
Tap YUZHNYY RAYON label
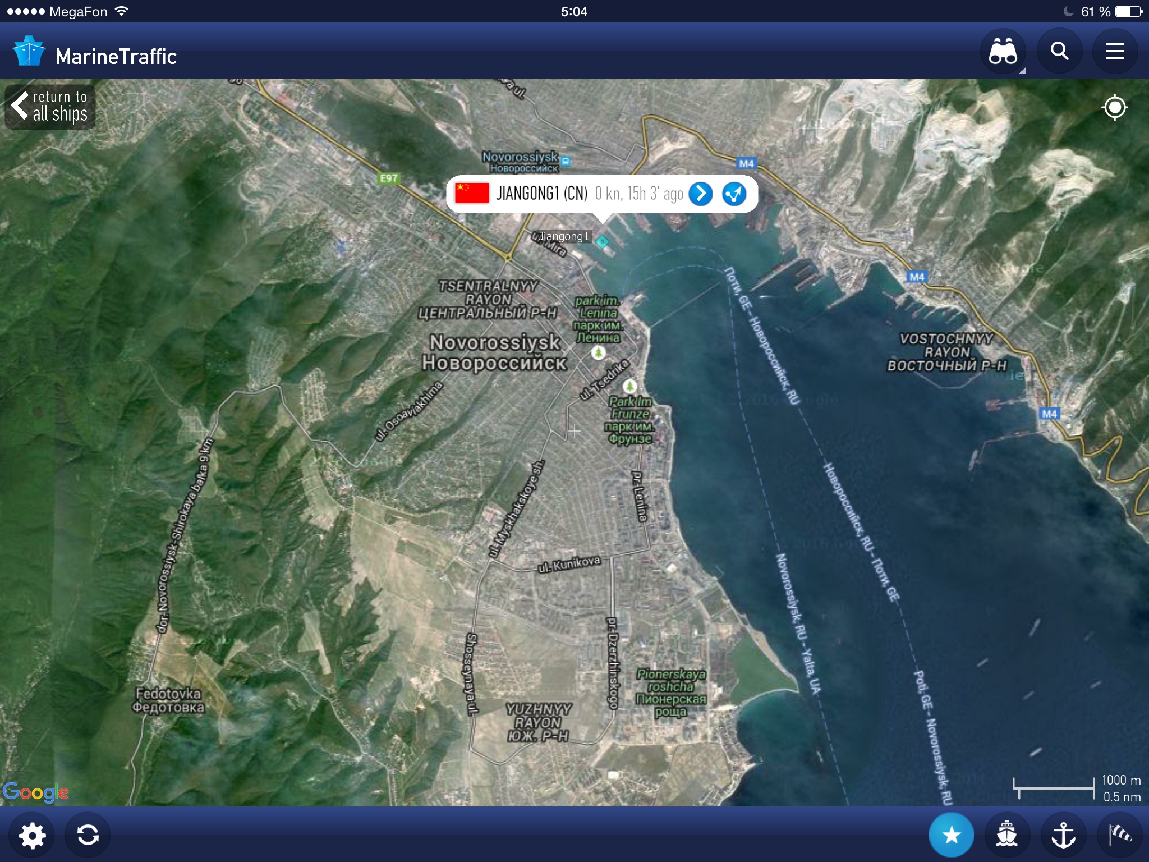pos(539,722)
